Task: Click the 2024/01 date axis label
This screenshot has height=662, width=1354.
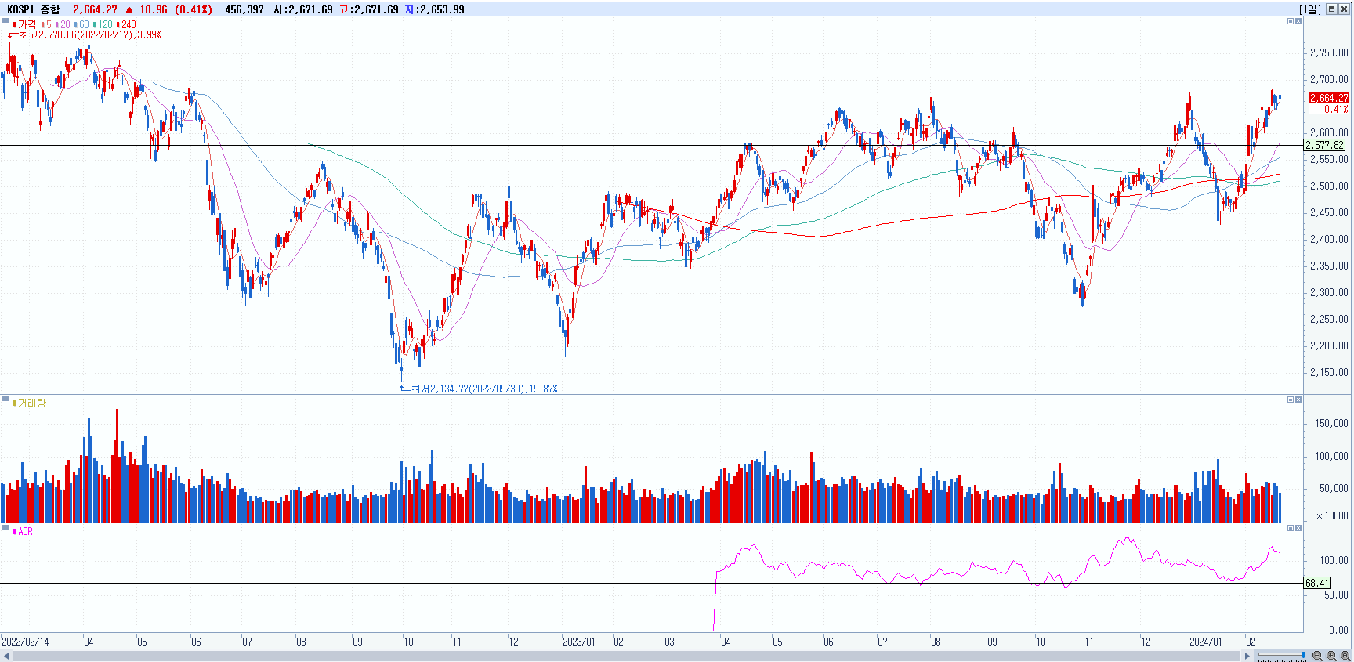Action: click(1205, 642)
